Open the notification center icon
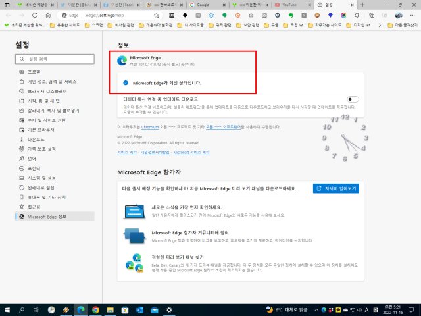The image size is (421, 316). [x=411, y=310]
